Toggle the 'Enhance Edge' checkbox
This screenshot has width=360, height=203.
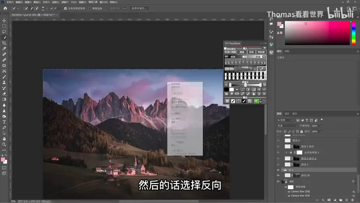90,8
